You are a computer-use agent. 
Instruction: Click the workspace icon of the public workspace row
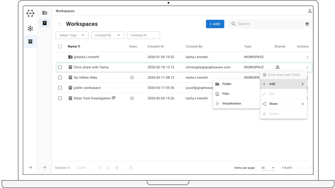click(70, 88)
